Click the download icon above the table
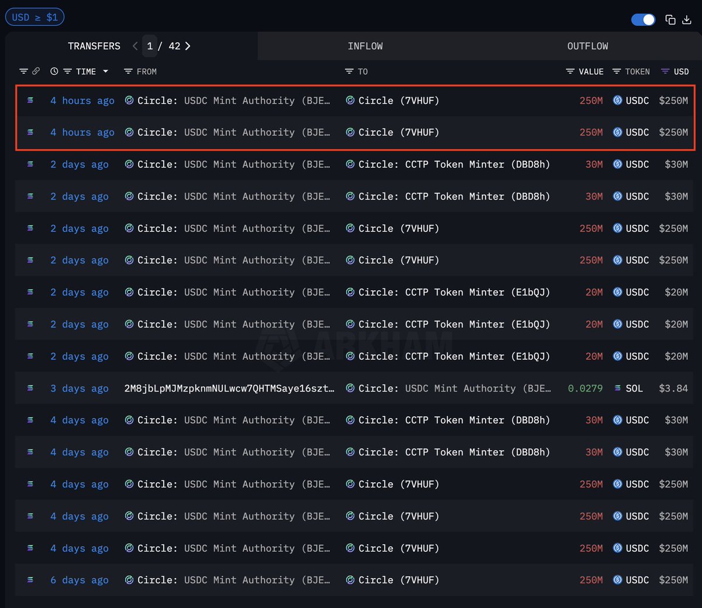 687,20
